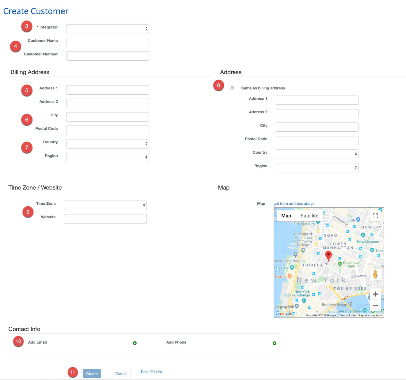The height and width of the screenshot is (380, 406).
Task: Open the Time Zone dropdown
Action: tap(105, 205)
